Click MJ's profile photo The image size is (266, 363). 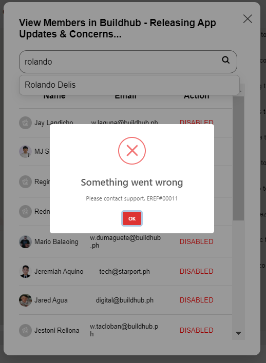25,151
